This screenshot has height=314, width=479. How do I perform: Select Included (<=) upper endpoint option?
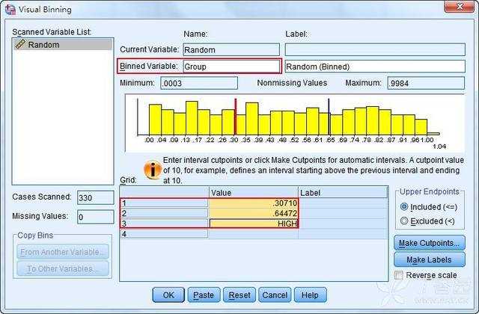(x=405, y=206)
